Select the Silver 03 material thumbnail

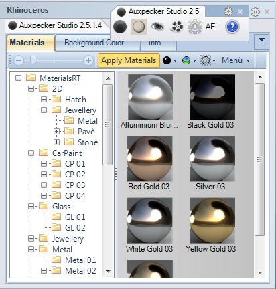pyautogui.click(x=212, y=159)
